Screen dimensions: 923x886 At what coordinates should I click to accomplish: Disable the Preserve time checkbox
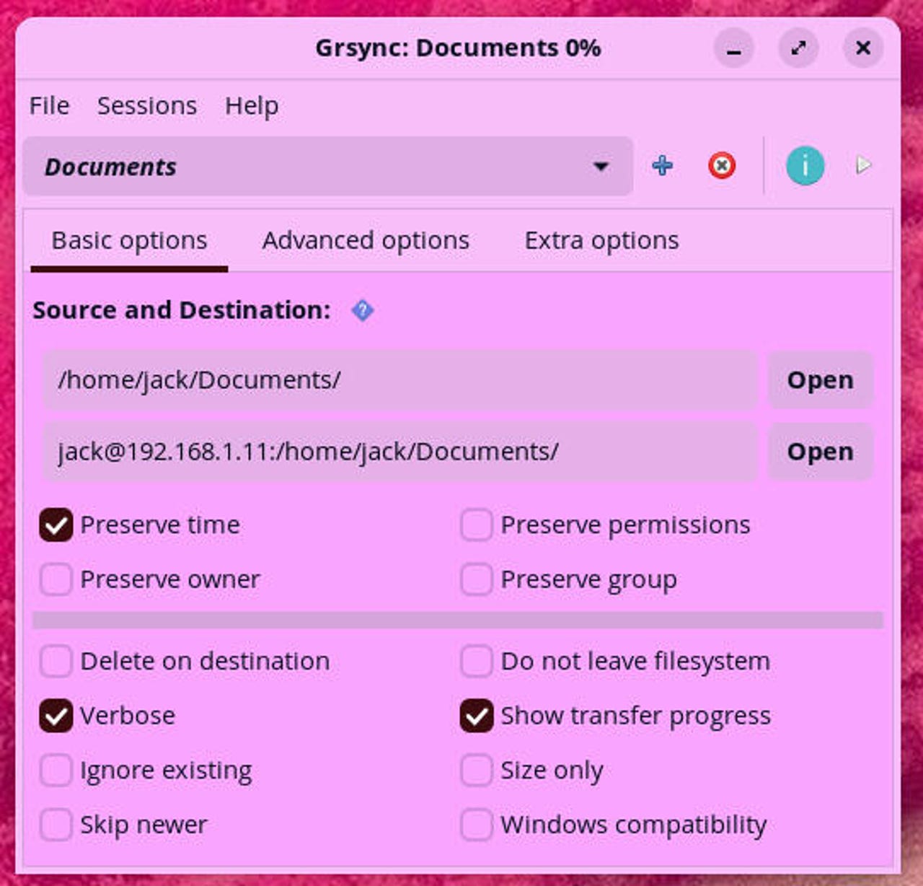[x=56, y=525]
